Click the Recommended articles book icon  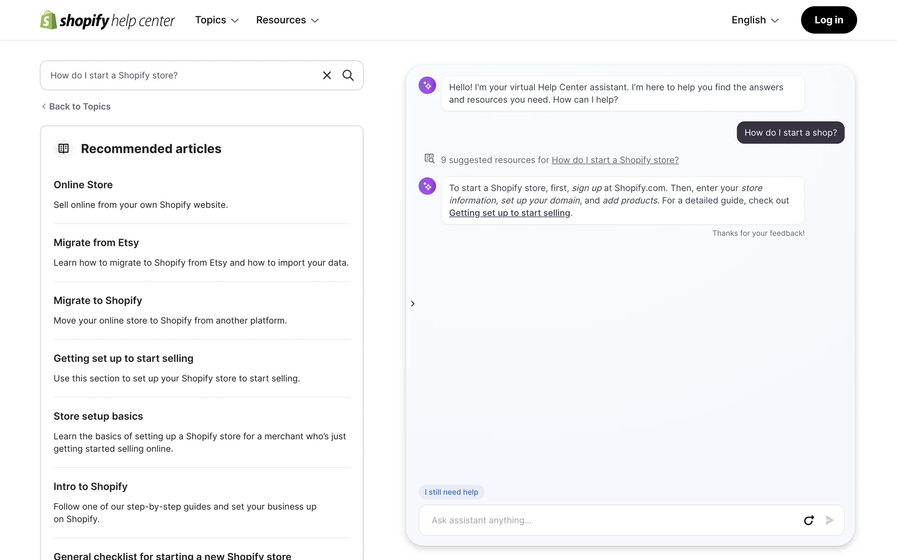click(64, 148)
